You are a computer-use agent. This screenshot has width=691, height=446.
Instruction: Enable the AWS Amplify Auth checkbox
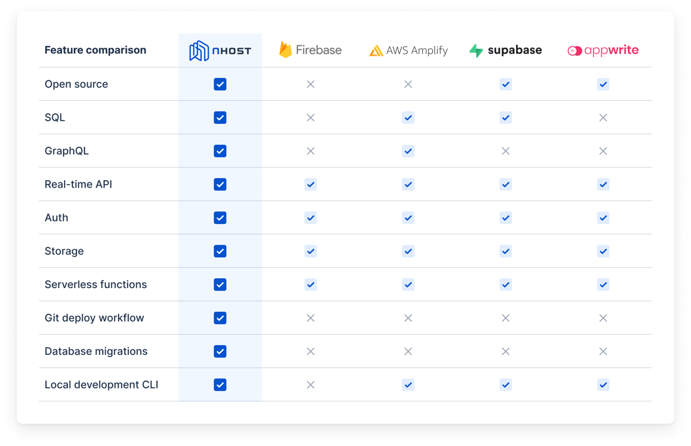coord(408,218)
